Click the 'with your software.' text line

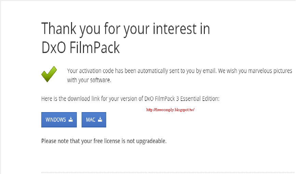click(x=89, y=80)
